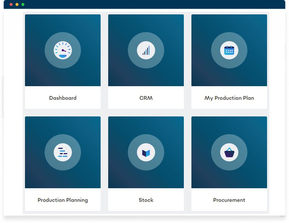The height and width of the screenshot is (223, 289).
Task: Open the Dashboard speedometer icon
Action: point(63,50)
